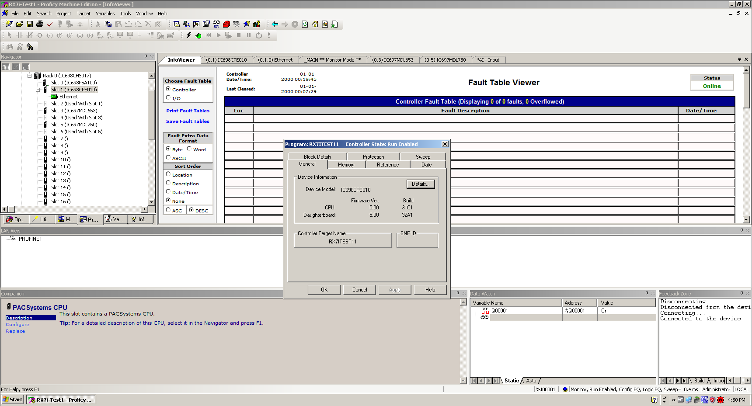
Task: Click the binoculars Find icon
Action: 10,46
